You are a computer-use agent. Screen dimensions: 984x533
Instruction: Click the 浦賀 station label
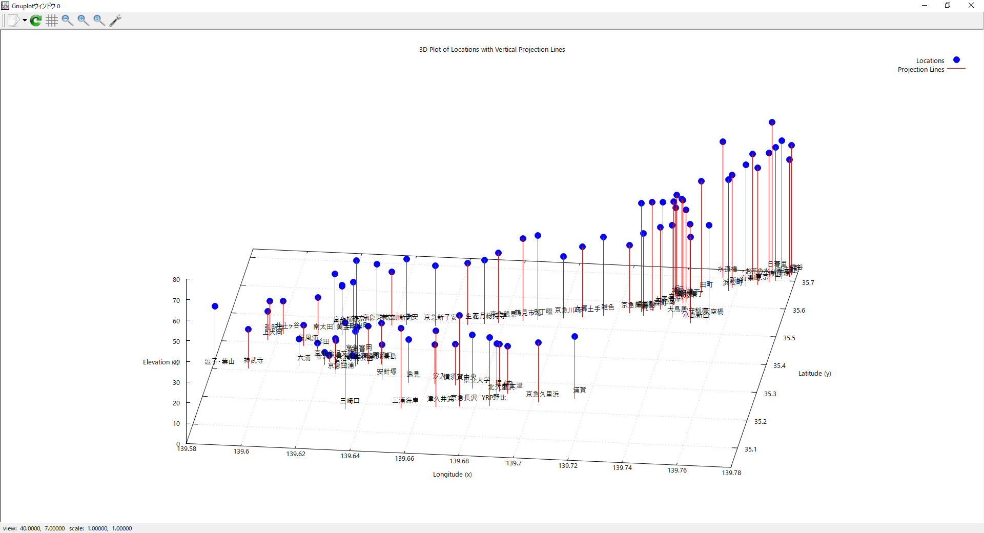[x=580, y=391]
